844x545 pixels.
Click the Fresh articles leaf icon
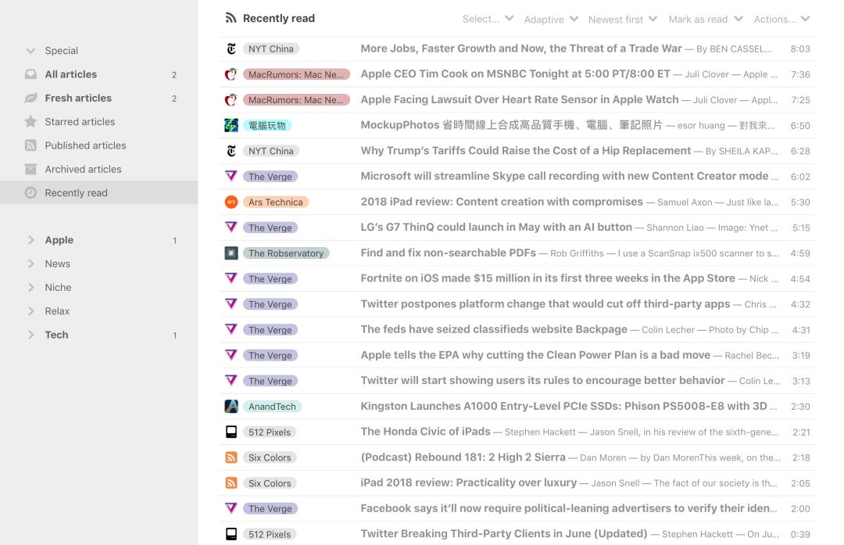[x=30, y=98]
